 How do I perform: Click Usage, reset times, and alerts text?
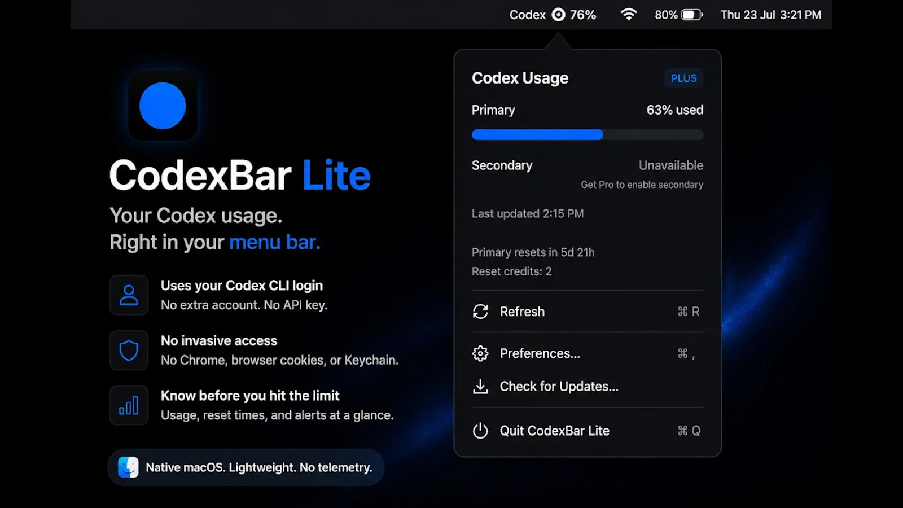click(277, 415)
